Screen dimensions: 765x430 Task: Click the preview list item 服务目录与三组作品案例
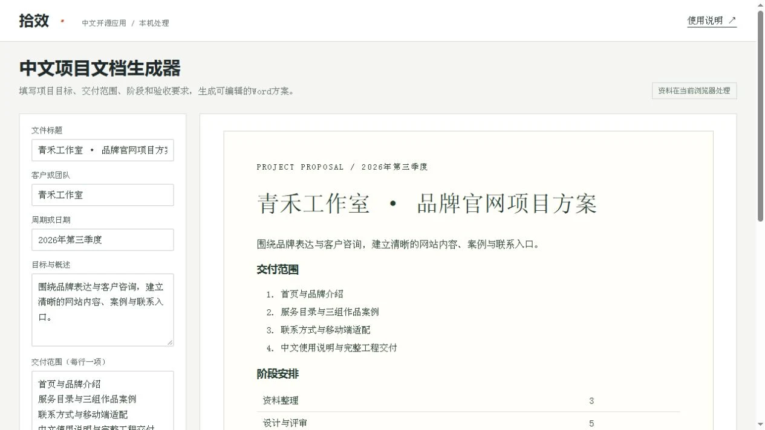click(x=330, y=312)
